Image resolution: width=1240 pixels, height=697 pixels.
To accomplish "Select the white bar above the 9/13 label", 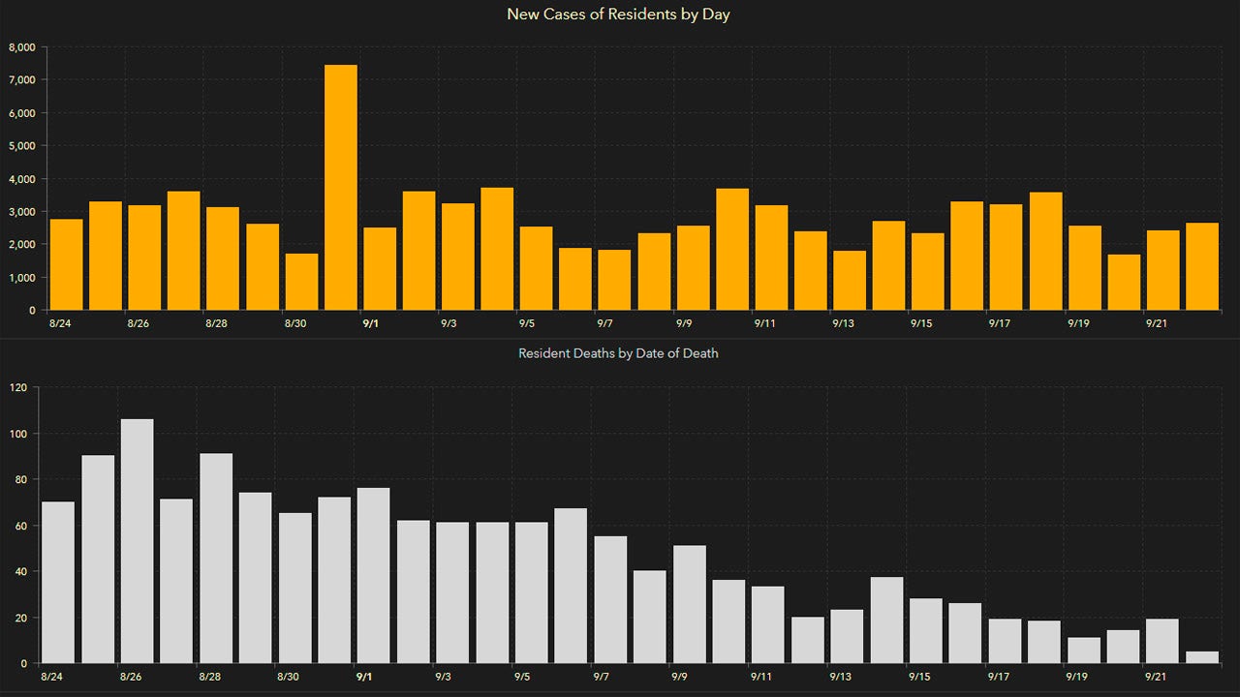I will point(846,636).
